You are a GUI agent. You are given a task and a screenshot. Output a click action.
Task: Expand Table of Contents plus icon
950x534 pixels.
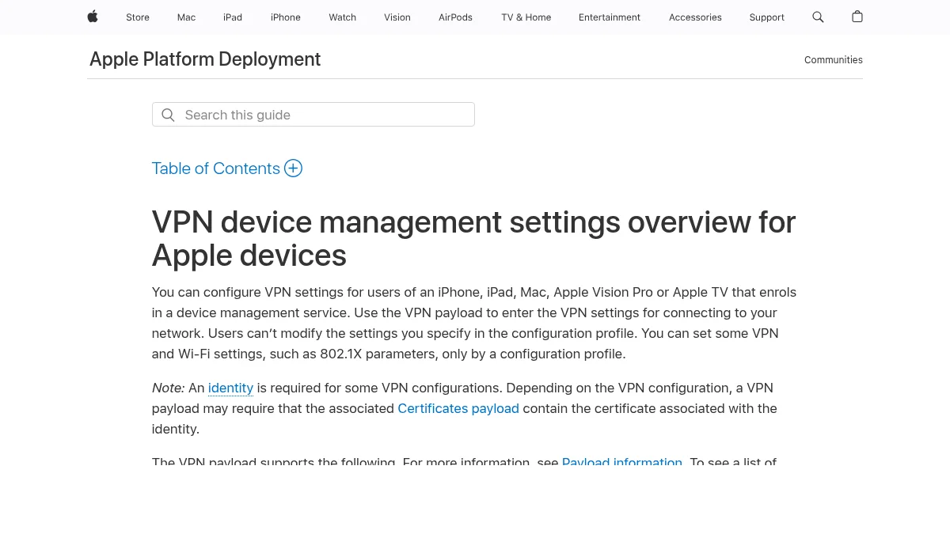(294, 169)
